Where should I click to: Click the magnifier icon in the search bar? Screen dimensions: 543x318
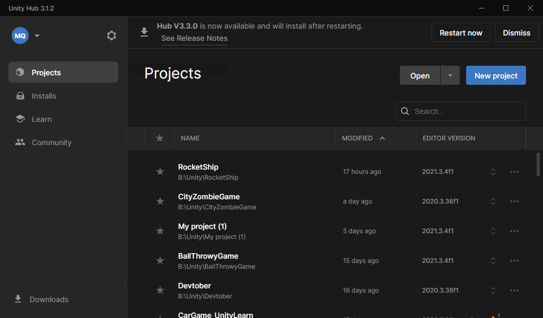(405, 111)
